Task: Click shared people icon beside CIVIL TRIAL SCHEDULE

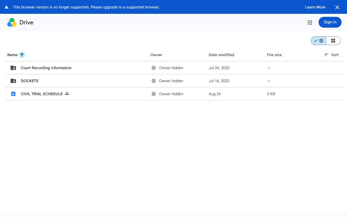Action: coord(67,94)
